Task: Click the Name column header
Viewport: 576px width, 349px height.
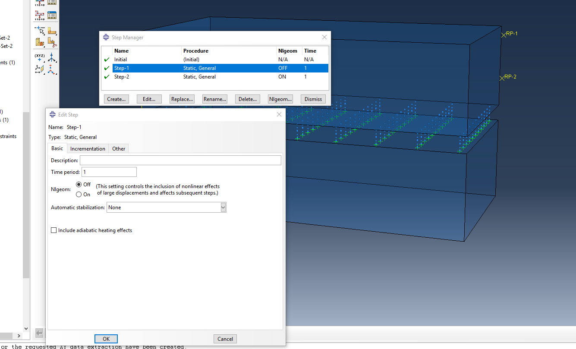Action: pos(147,51)
